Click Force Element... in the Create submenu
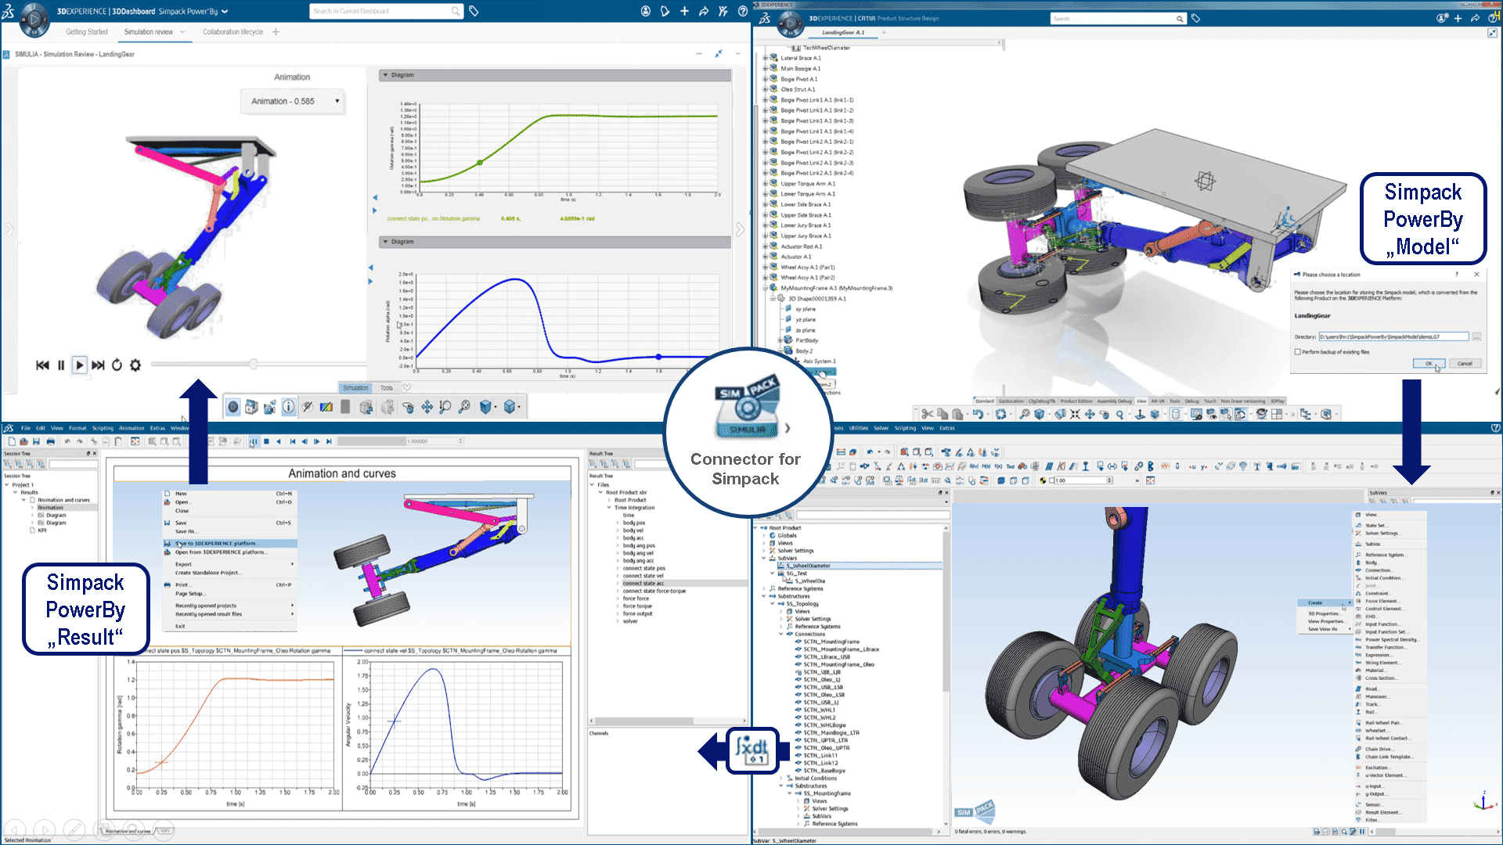This screenshot has width=1503, height=845. 1382,601
